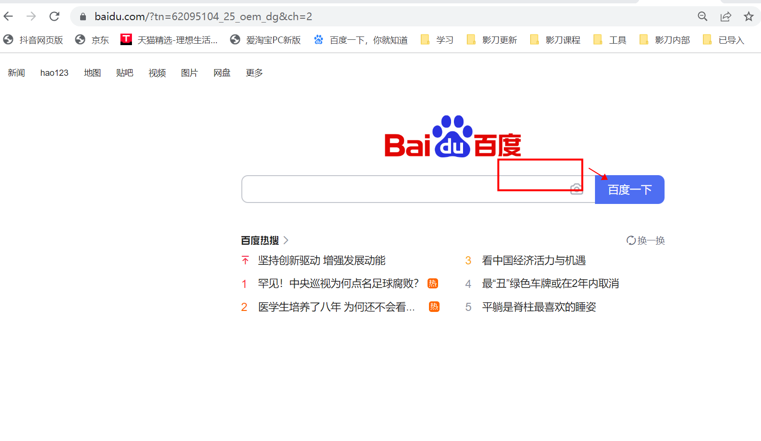The width and height of the screenshot is (761, 441).
Task: Bookmark this page with the star
Action: tap(749, 16)
